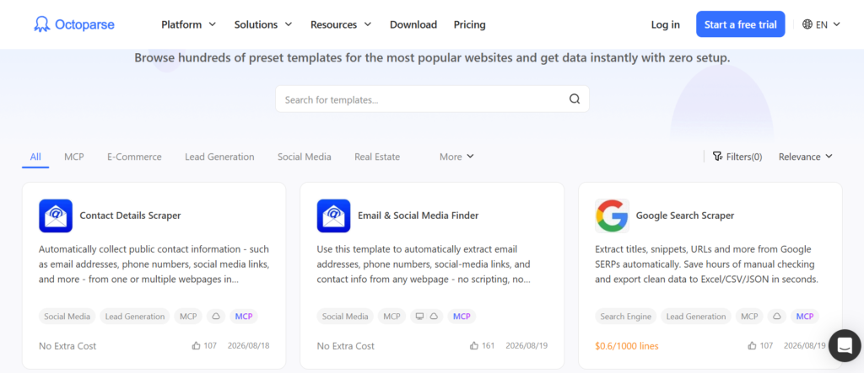Click the search magnifier icon
The image size is (864, 373).
point(575,99)
